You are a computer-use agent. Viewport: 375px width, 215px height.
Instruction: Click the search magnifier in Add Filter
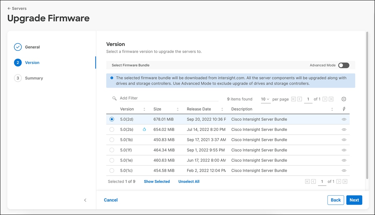point(115,98)
